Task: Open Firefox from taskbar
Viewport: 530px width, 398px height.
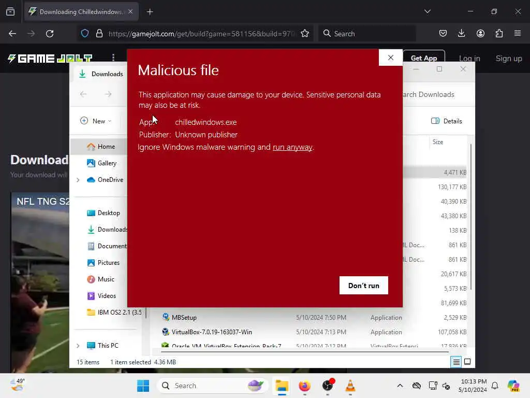Action: (304, 386)
